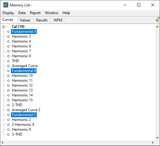This screenshot has width=160, height=146.
Task: Click the circle marker beside Fundamental A
Action: [x=8, y=32]
